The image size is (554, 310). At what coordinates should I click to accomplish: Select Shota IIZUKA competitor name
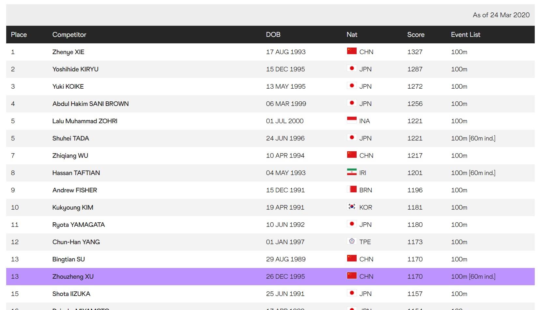pyautogui.click(x=71, y=294)
